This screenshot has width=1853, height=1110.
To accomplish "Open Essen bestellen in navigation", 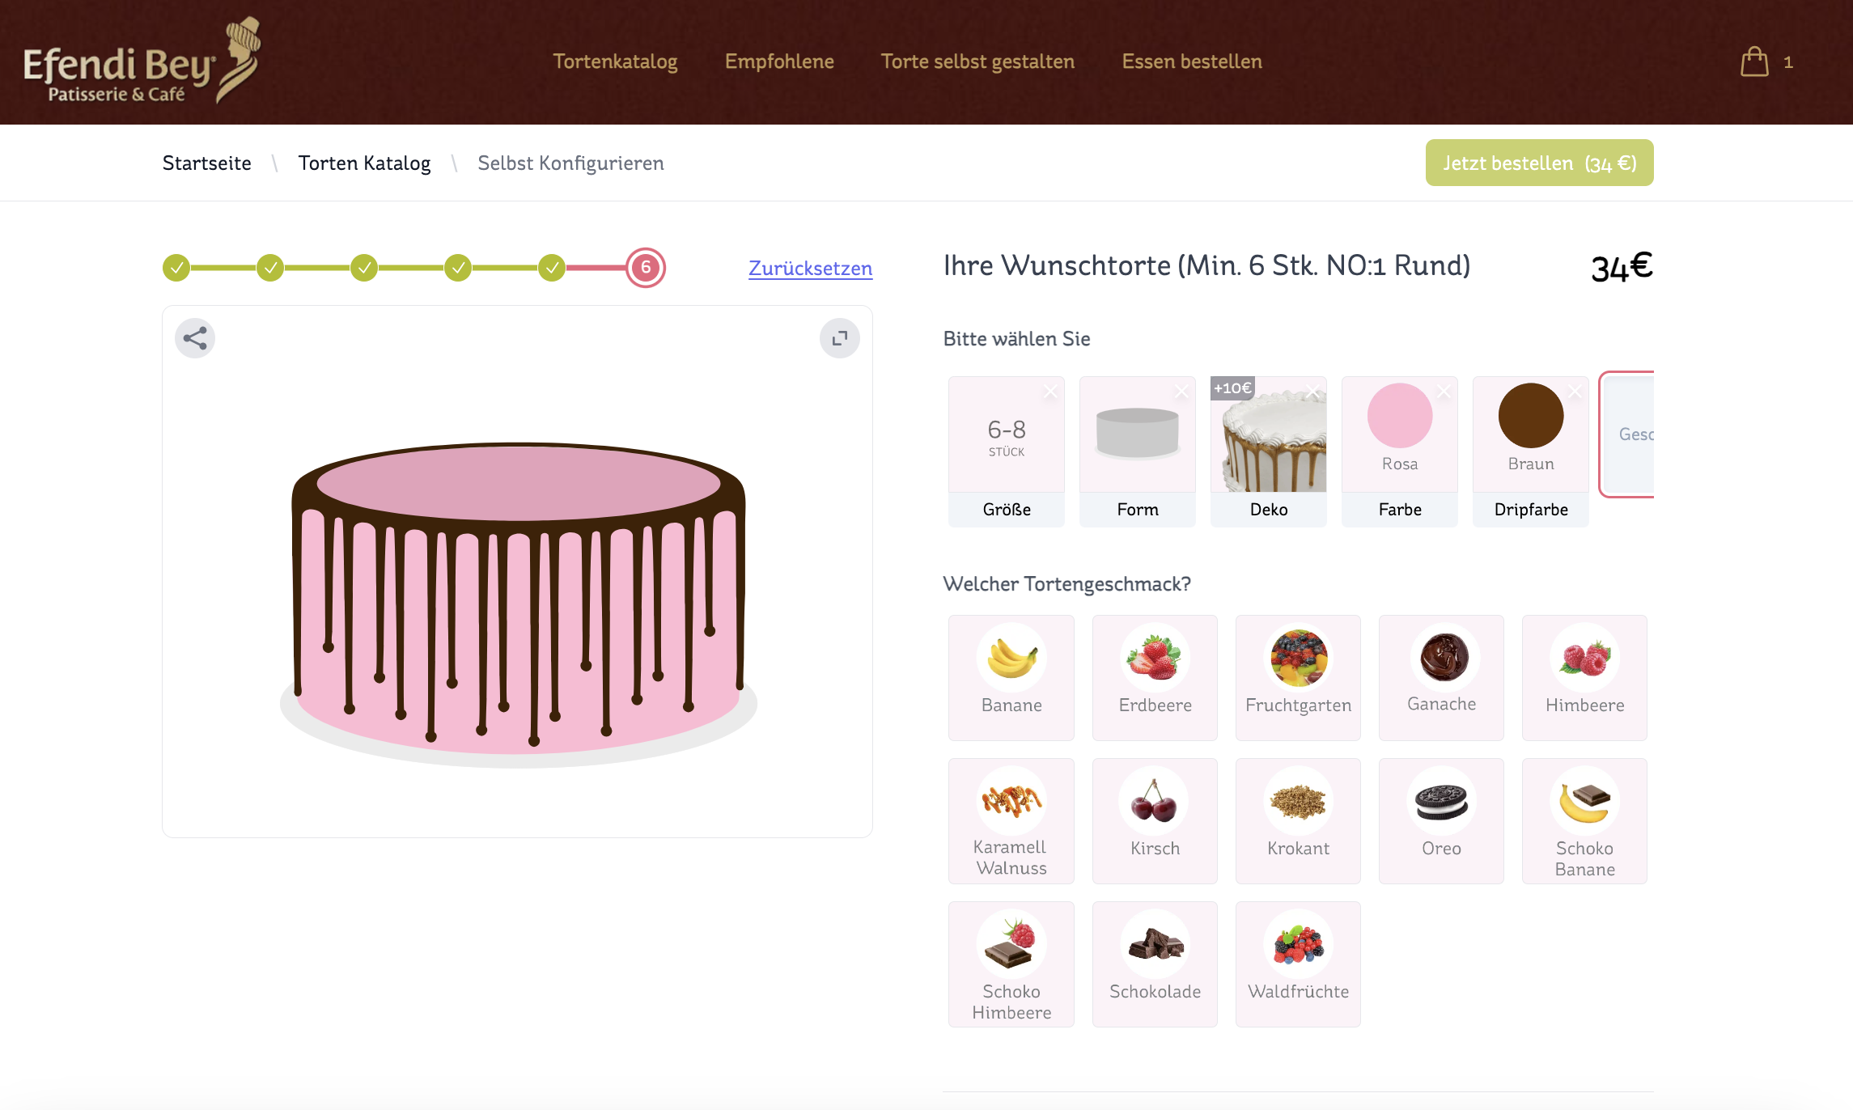I will tap(1191, 62).
